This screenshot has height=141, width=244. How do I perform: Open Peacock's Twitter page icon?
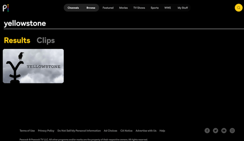[216, 131]
